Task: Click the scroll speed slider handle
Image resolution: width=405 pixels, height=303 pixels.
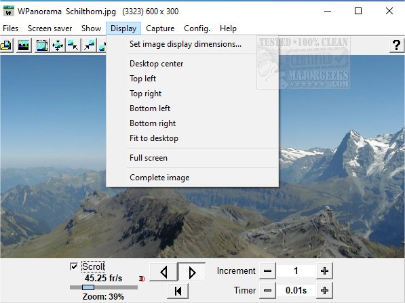Action: pos(88,287)
